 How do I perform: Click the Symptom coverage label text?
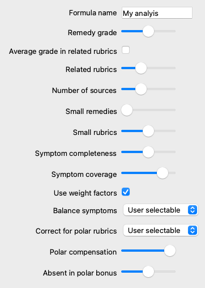tap(84, 175)
